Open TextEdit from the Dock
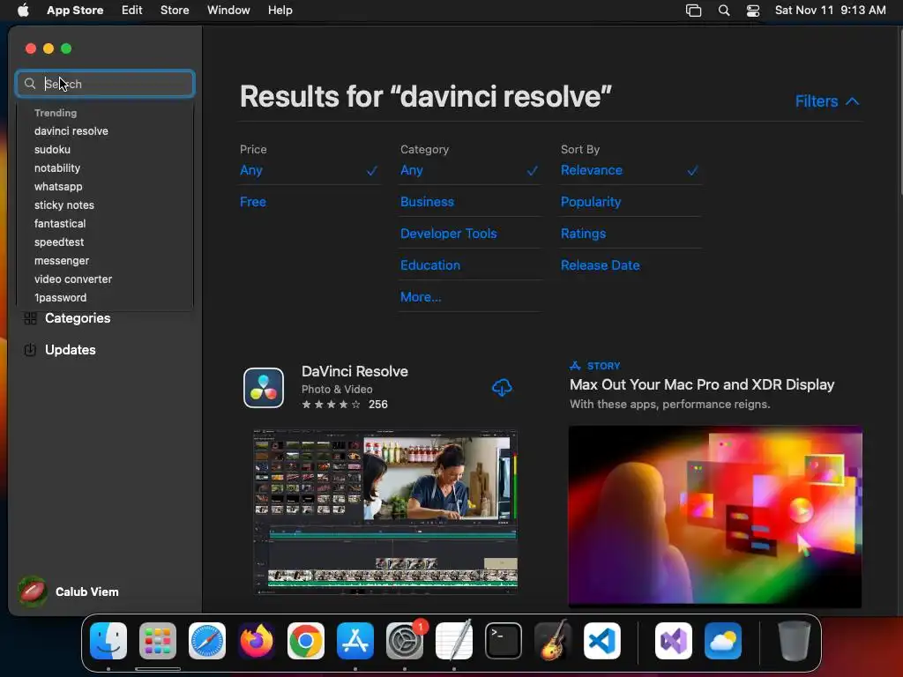This screenshot has height=677, width=903. (x=454, y=641)
